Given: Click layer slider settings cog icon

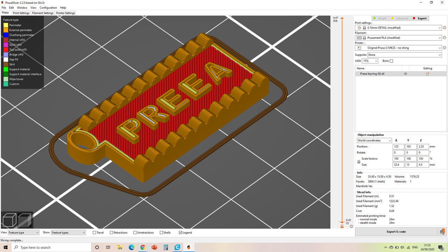Looking at the screenshot, I should [351, 226].
